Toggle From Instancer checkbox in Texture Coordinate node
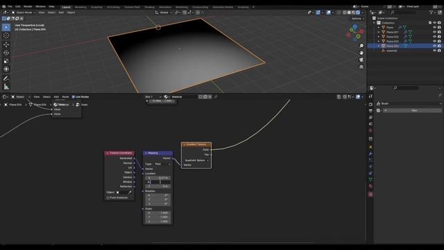The image size is (444, 250). click(108, 197)
